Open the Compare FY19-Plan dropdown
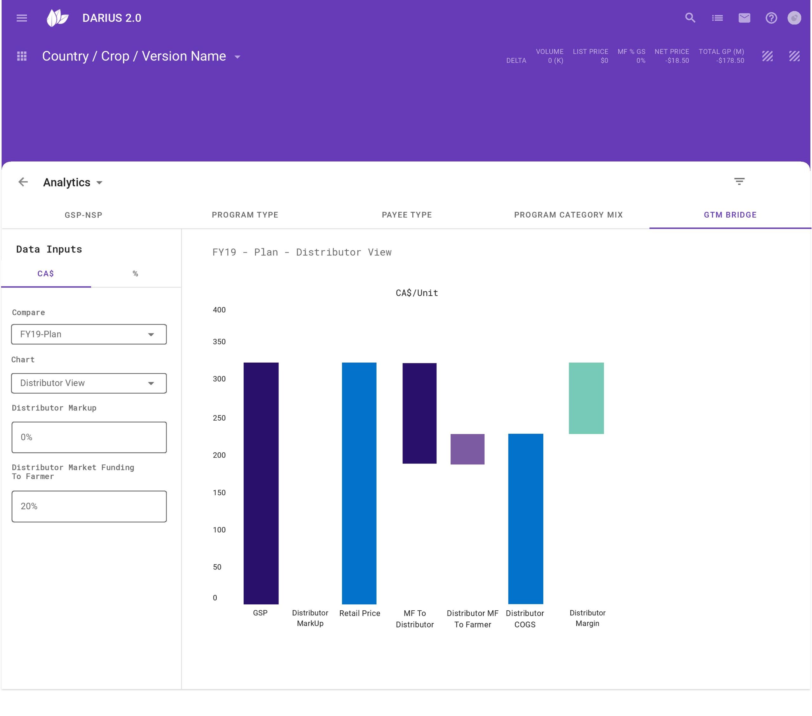This screenshot has height=716, width=812. tap(89, 334)
